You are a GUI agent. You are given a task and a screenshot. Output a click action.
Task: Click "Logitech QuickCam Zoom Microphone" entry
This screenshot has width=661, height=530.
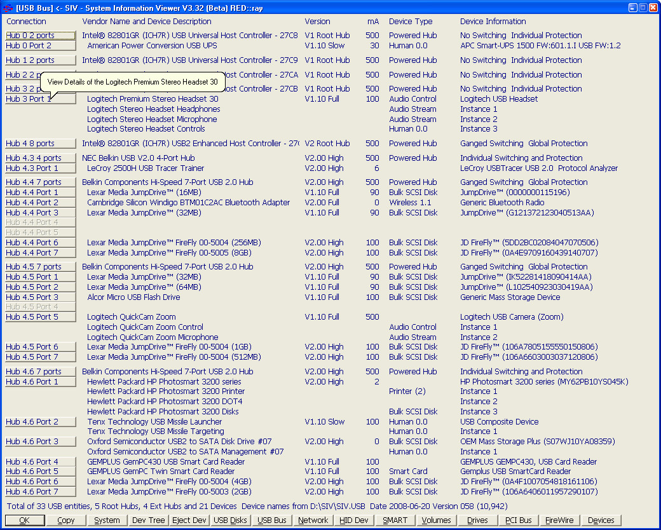[x=153, y=337]
